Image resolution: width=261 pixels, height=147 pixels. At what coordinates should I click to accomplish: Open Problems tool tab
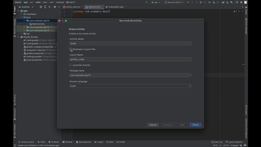tap(54, 142)
